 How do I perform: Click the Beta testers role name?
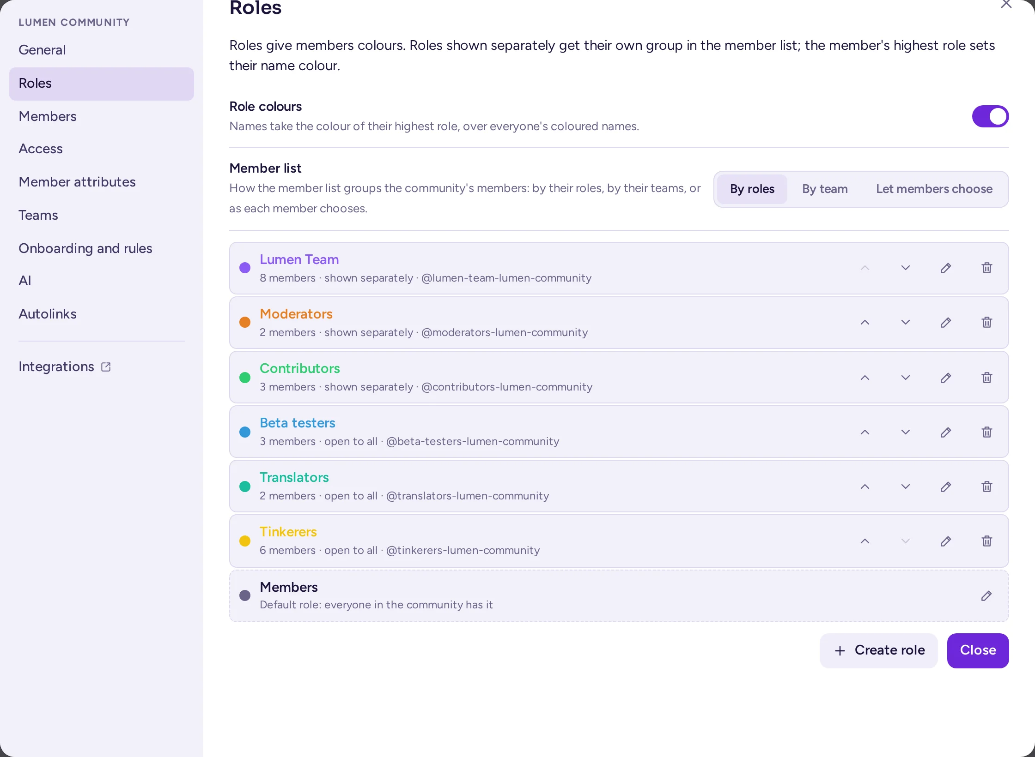click(298, 423)
